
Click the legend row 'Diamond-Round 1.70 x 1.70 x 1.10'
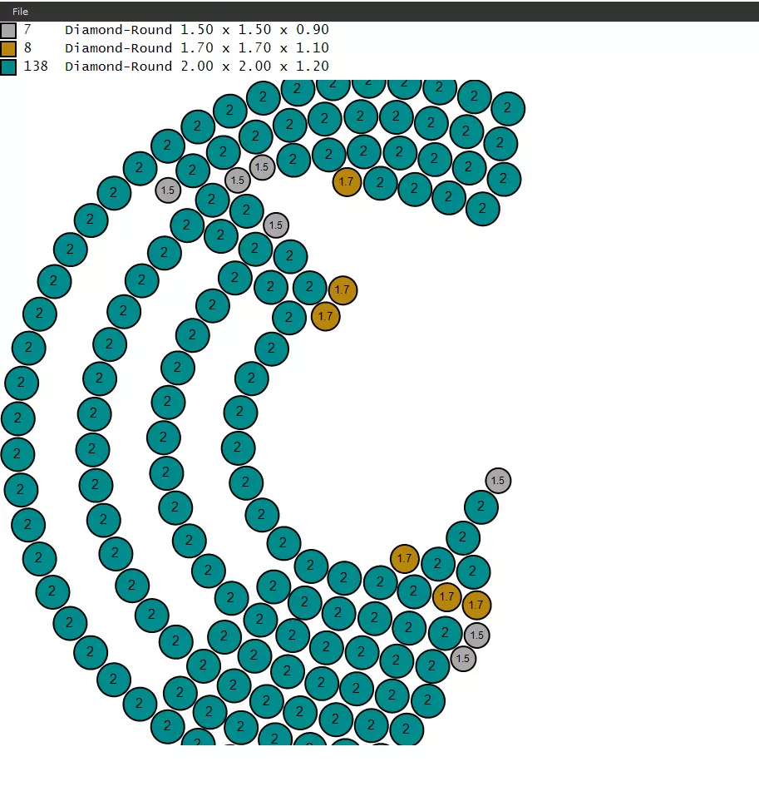[197, 47]
